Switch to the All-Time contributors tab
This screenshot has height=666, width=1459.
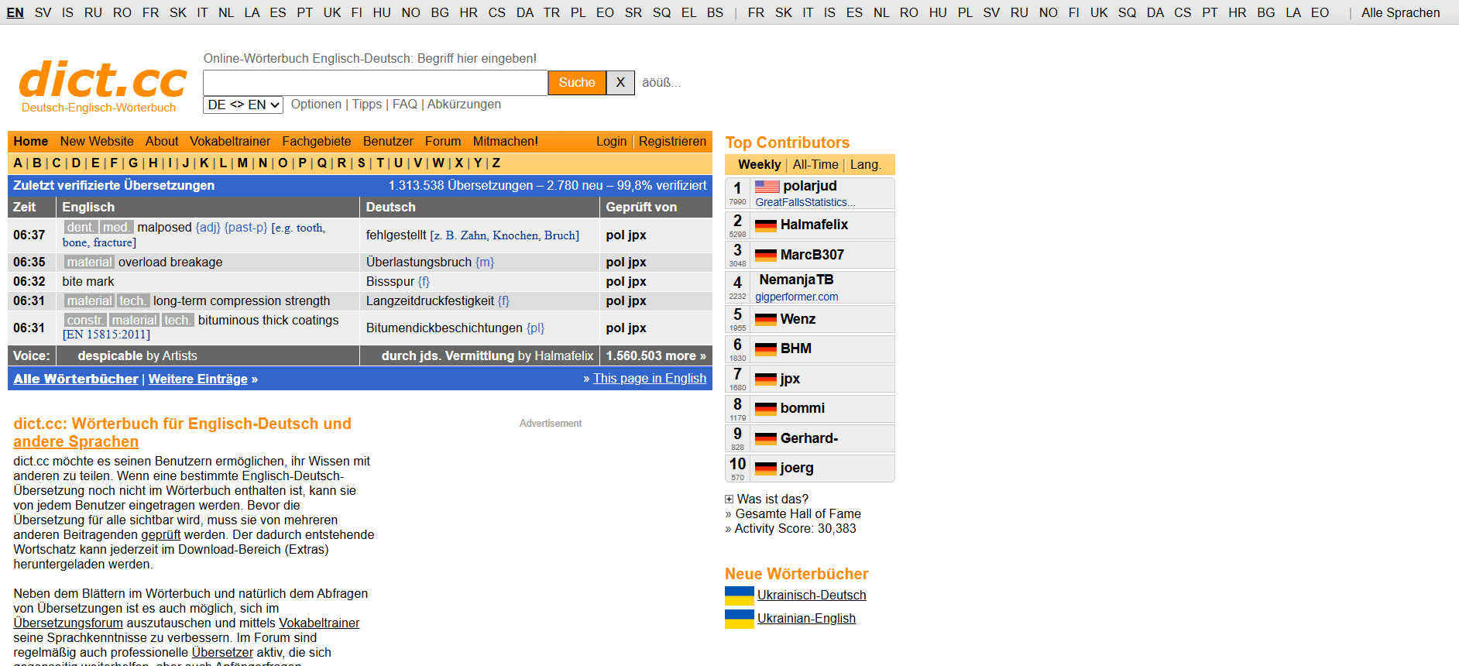point(815,165)
